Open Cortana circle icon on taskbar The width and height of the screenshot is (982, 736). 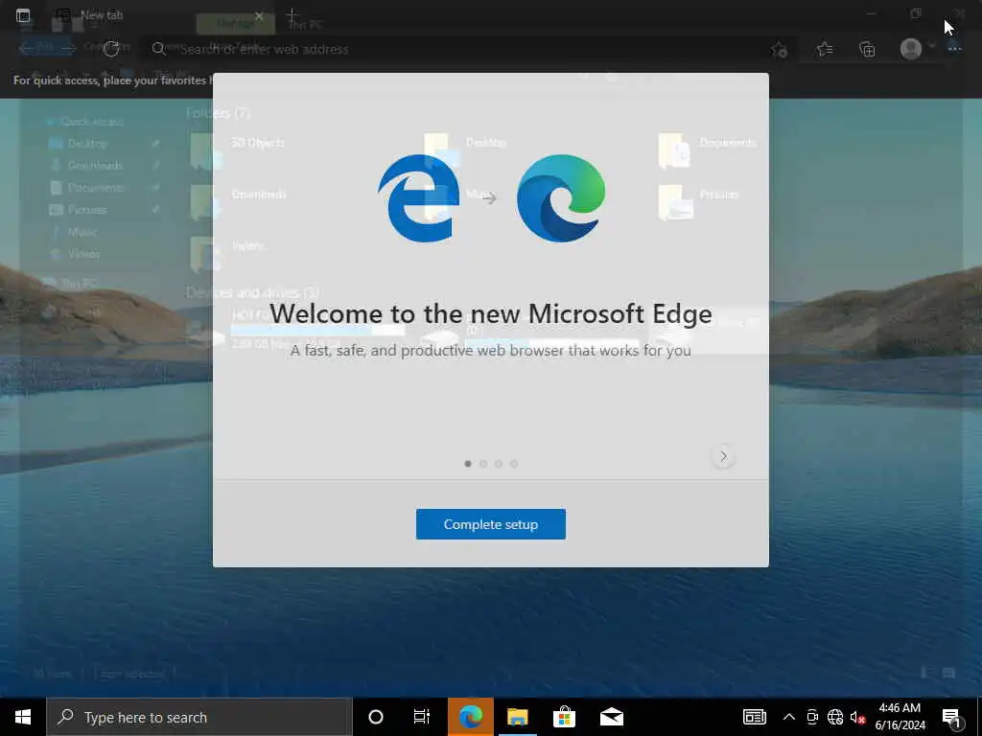[376, 717]
